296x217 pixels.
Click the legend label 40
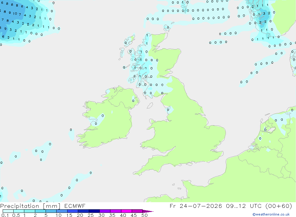point(123,215)
